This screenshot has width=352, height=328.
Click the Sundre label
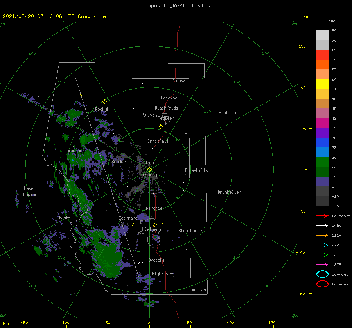point(119,162)
